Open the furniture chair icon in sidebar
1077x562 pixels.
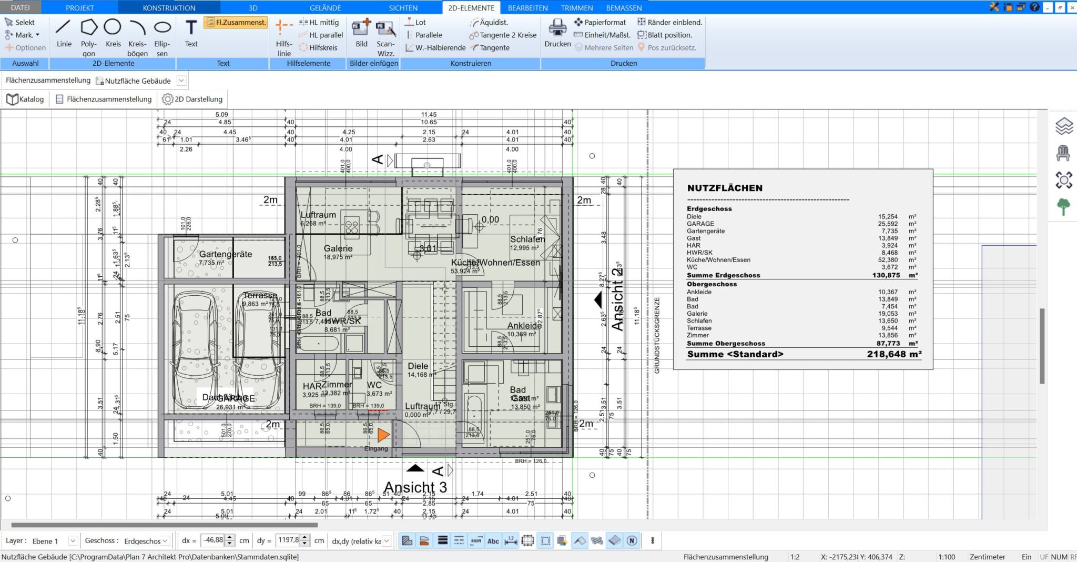(x=1063, y=153)
